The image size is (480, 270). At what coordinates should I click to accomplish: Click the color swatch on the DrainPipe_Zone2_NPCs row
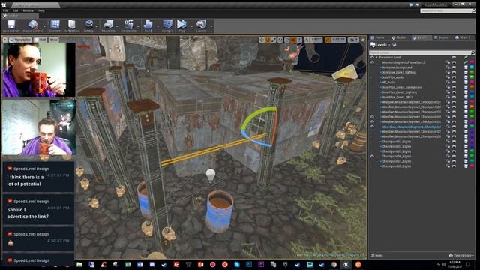[x=472, y=97]
